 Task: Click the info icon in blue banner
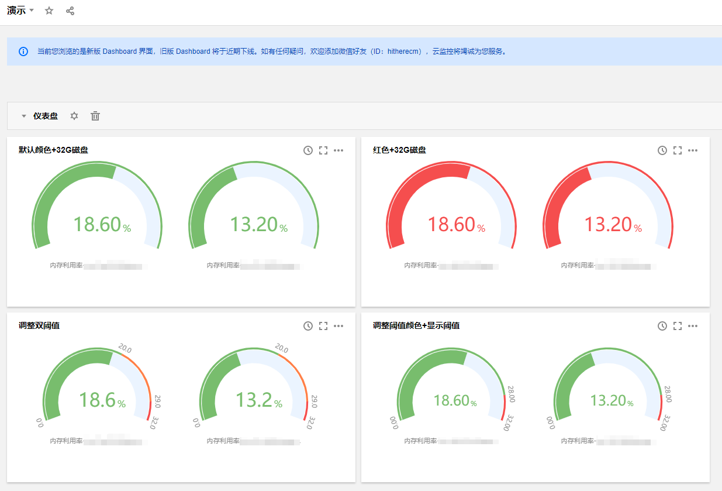[23, 51]
